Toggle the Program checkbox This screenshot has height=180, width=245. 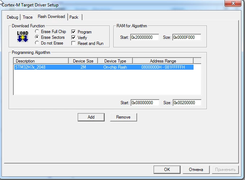73,32
